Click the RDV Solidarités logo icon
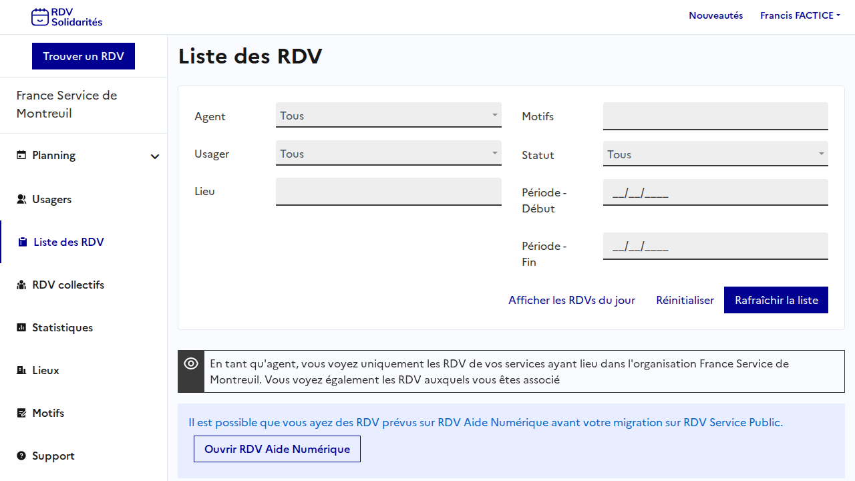This screenshot has height=481, width=855. (x=40, y=17)
